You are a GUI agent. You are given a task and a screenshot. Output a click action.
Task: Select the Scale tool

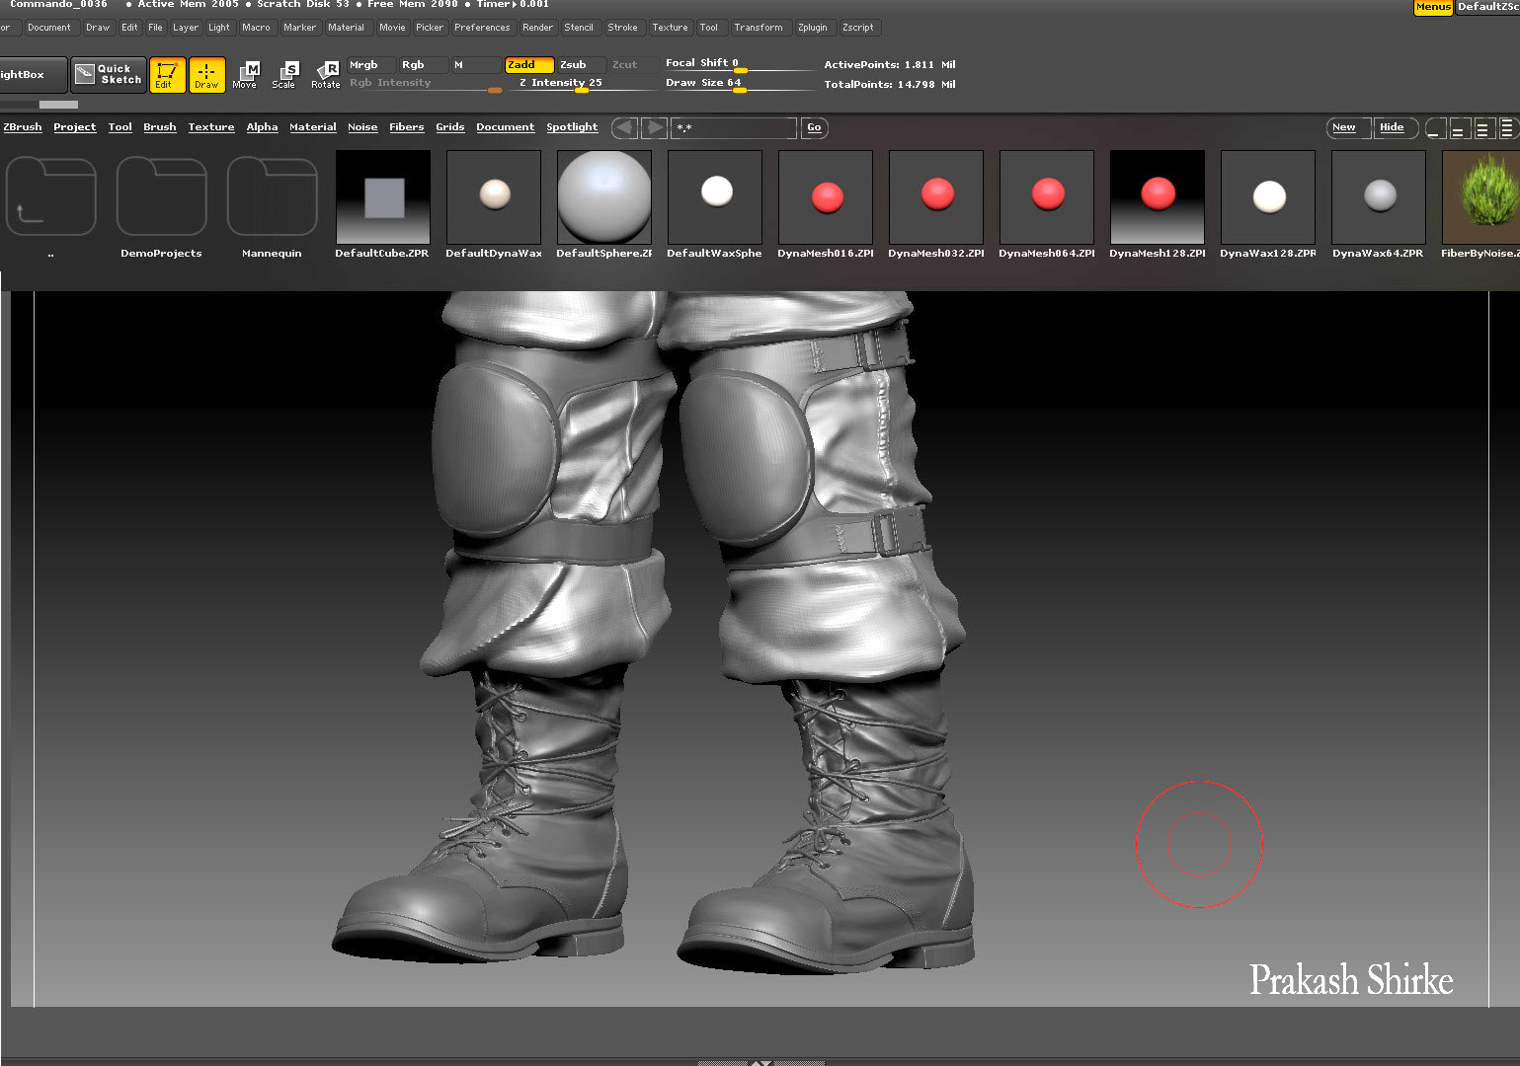coord(284,75)
